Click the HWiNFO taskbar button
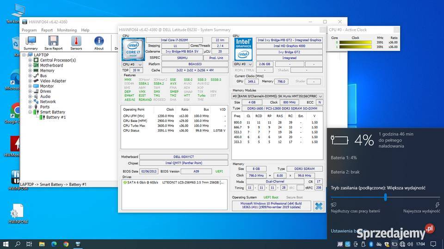This screenshot has height=249, width=444. click(78, 244)
